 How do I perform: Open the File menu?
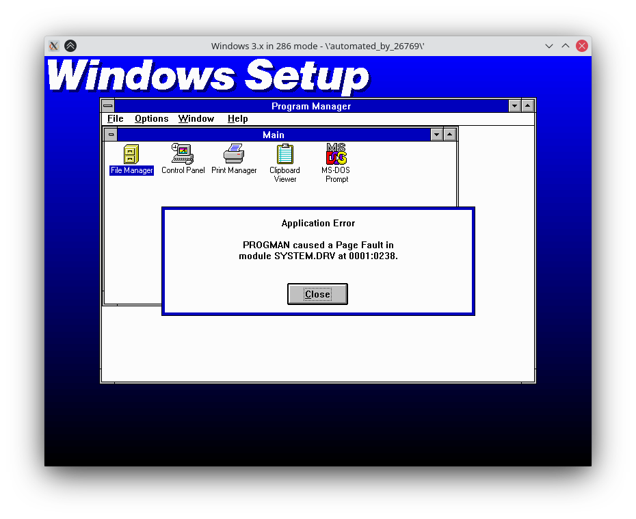[115, 119]
